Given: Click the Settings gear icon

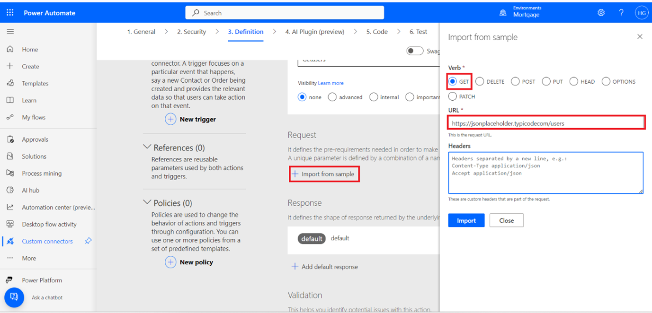Looking at the screenshot, I should (x=601, y=13).
